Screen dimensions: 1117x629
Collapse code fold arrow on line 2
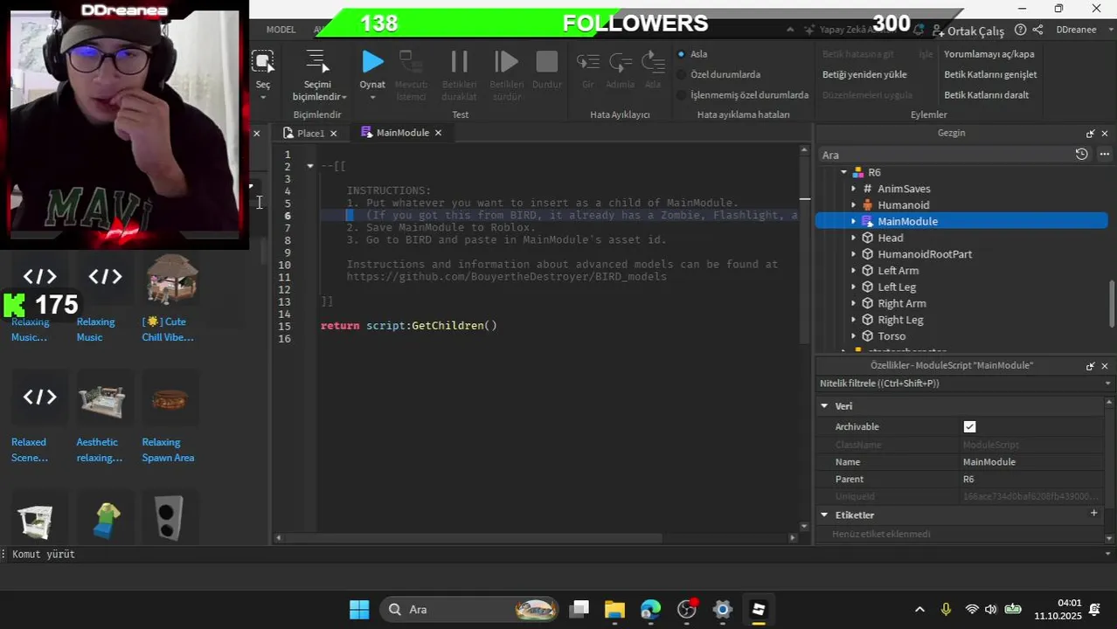pos(309,166)
